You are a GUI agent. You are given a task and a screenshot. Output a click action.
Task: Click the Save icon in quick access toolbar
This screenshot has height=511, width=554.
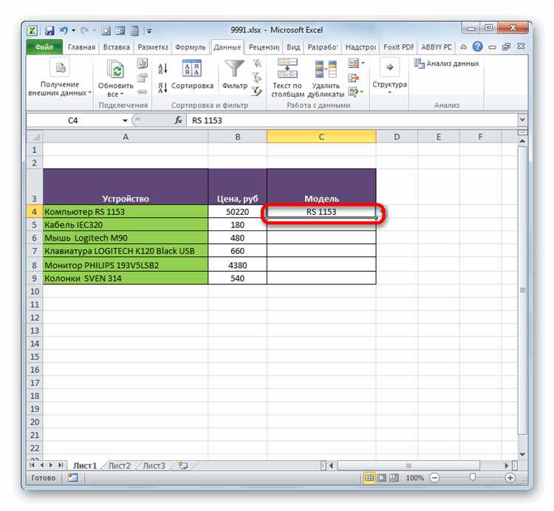[49, 31]
